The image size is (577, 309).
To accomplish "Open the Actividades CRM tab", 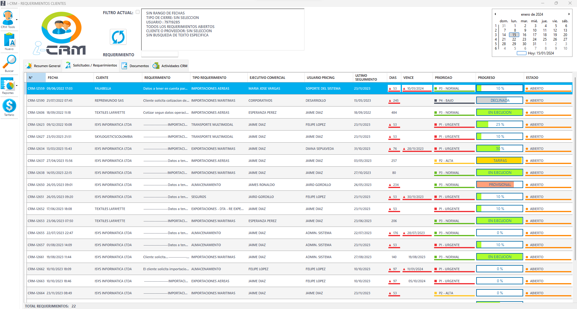I will pos(170,66).
